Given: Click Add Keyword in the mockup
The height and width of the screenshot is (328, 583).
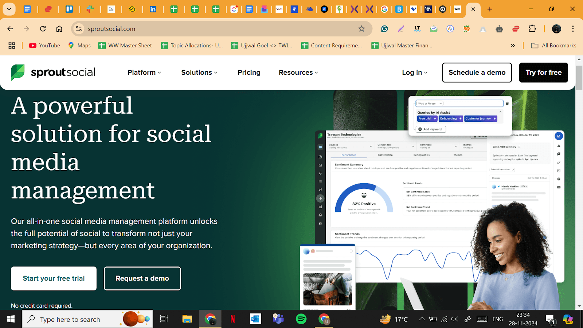Looking at the screenshot, I should coord(430,129).
